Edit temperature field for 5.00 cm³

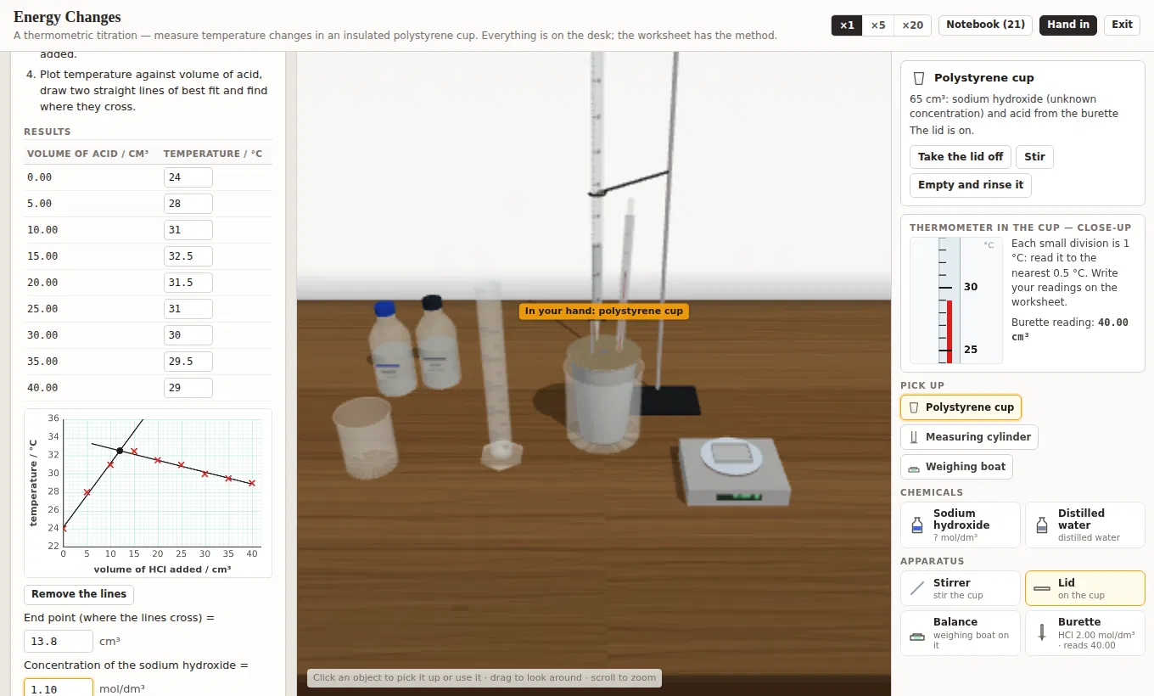(188, 204)
